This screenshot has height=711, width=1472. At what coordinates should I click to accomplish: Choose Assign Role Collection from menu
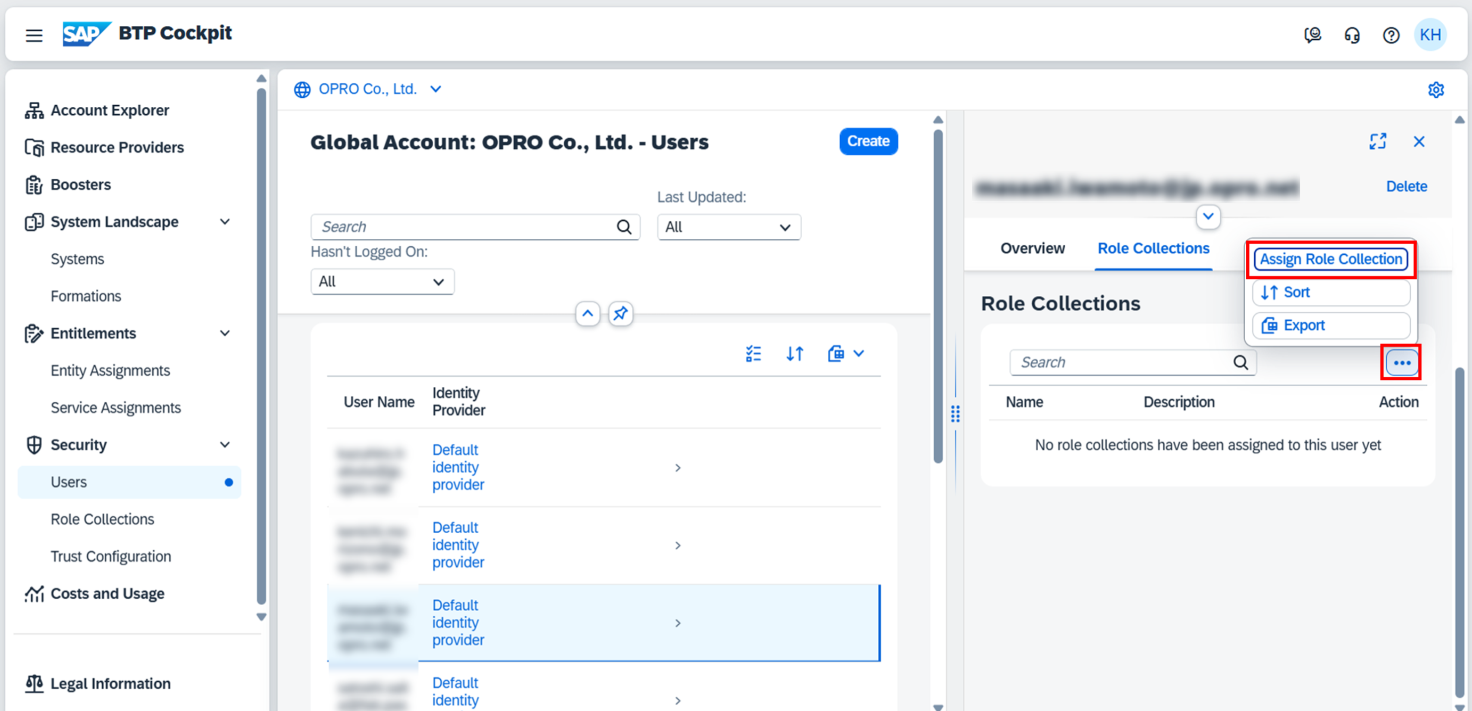click(1330, 260)
